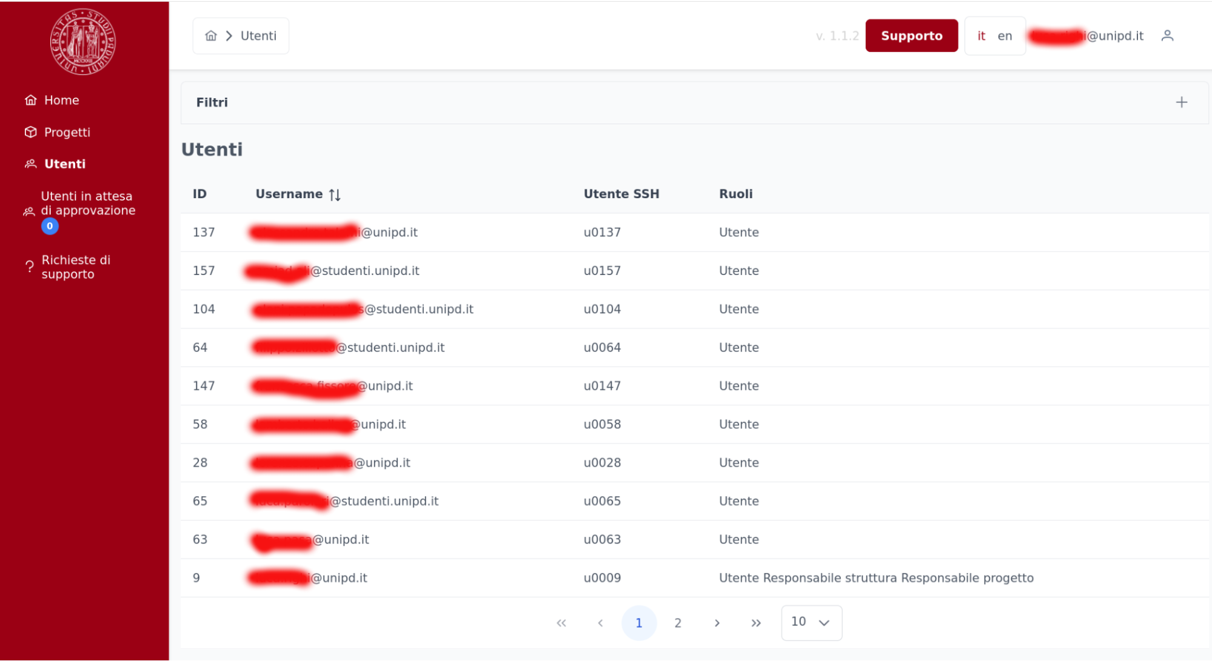The width and height of the screenshot is (1212, 661).
Task: Switch language to Italian
Action: [x=980, y=36]
